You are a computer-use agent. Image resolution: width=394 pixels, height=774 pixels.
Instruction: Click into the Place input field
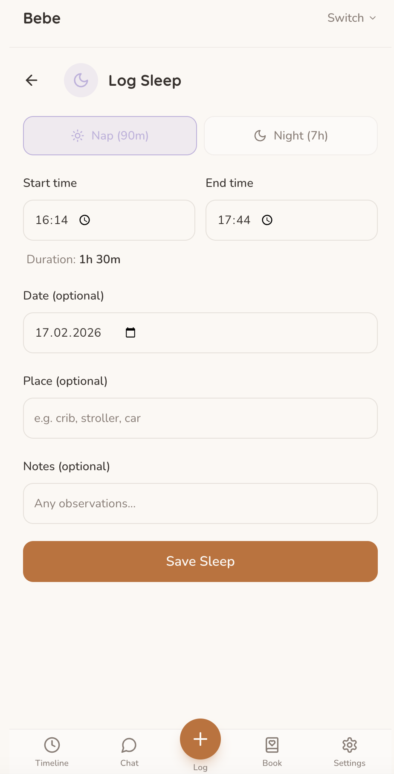[x=200, y=418]
